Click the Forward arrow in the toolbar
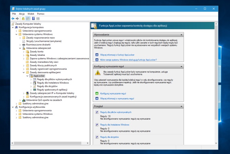 click(x=17, y=18)
